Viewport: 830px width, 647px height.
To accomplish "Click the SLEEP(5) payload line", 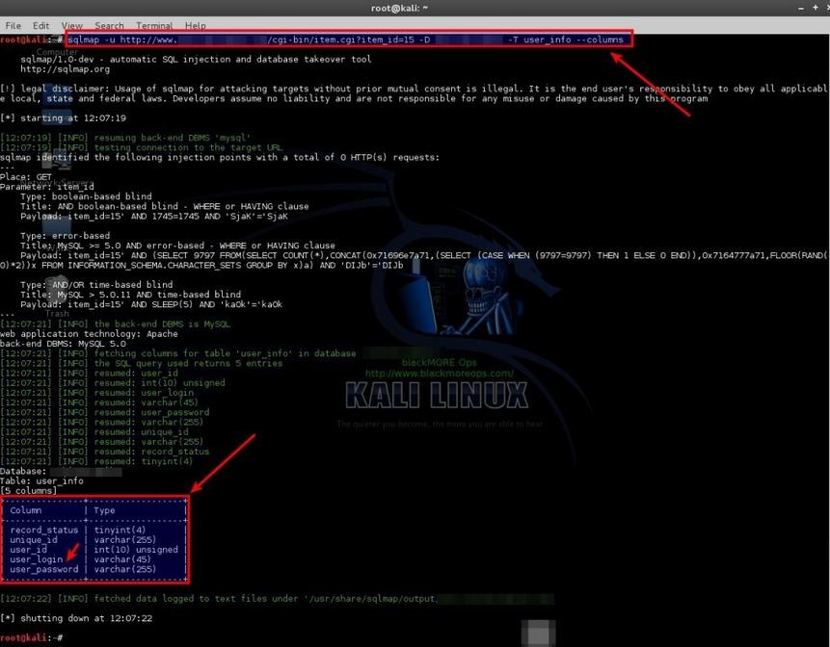I will [151, 304].
